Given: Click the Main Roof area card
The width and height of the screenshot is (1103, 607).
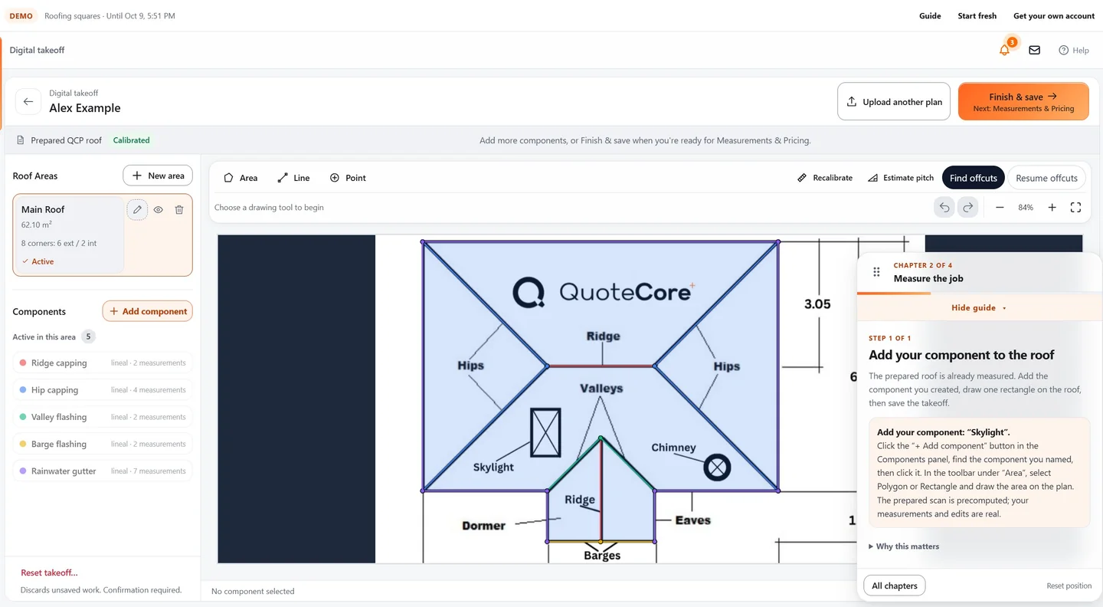Looking at the screenshot, I should pos(103,235).
